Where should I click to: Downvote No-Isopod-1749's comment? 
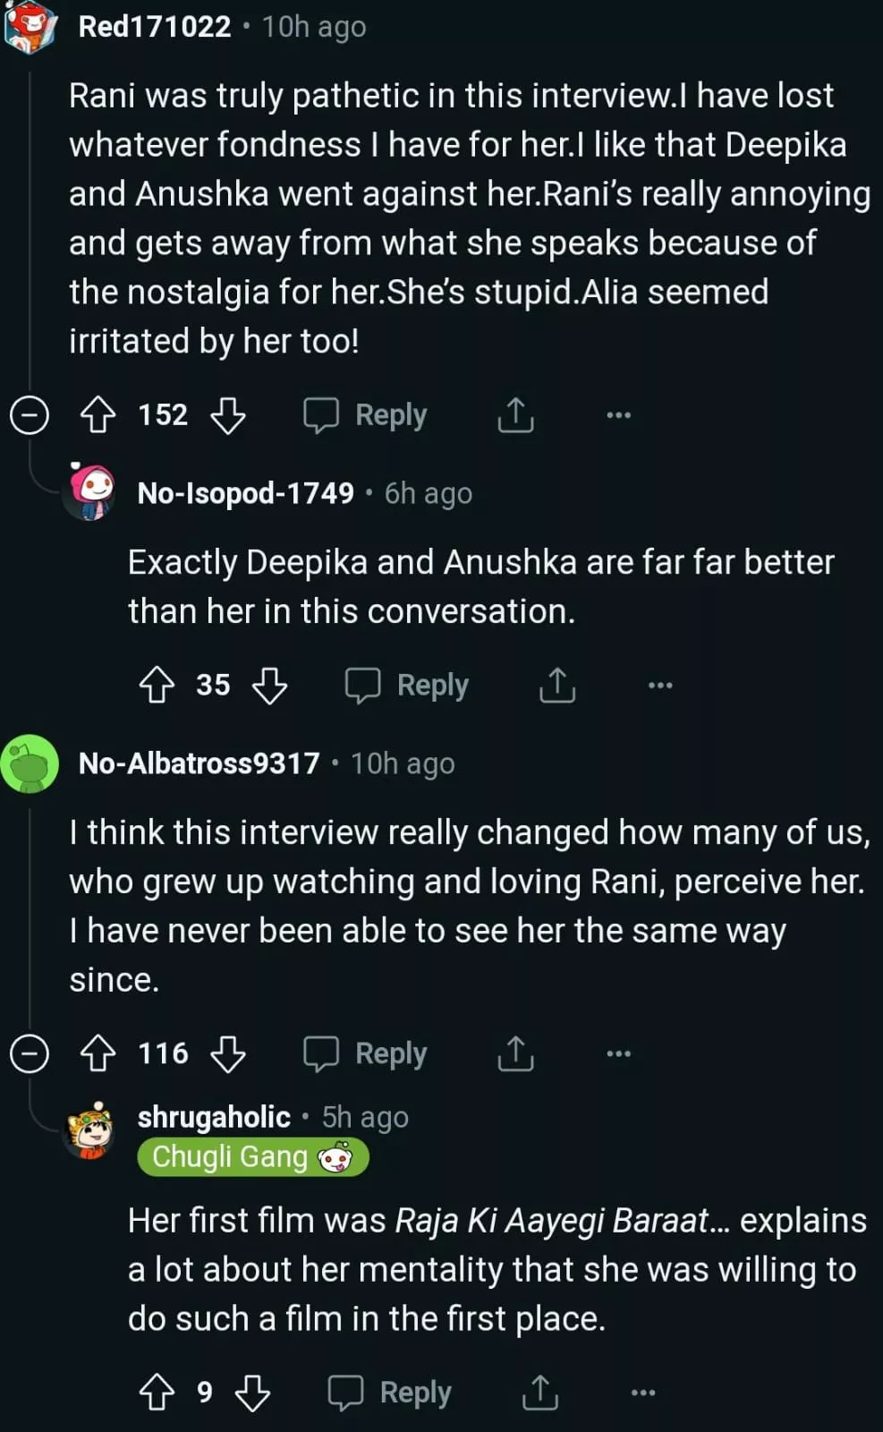click(269, 686)
